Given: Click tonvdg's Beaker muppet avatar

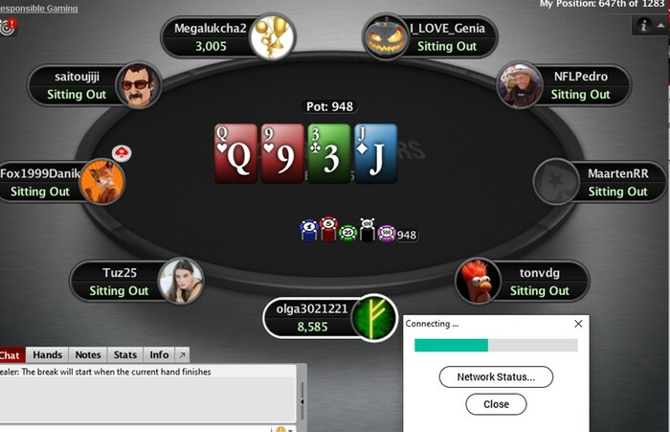Looking at the screenshot, I should pos(478,281).
